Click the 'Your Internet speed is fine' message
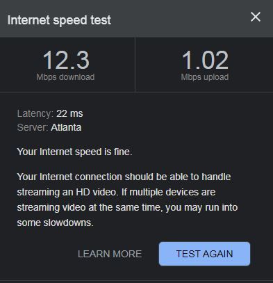Viewport: 273px width, 283px height. click(74, 152)
